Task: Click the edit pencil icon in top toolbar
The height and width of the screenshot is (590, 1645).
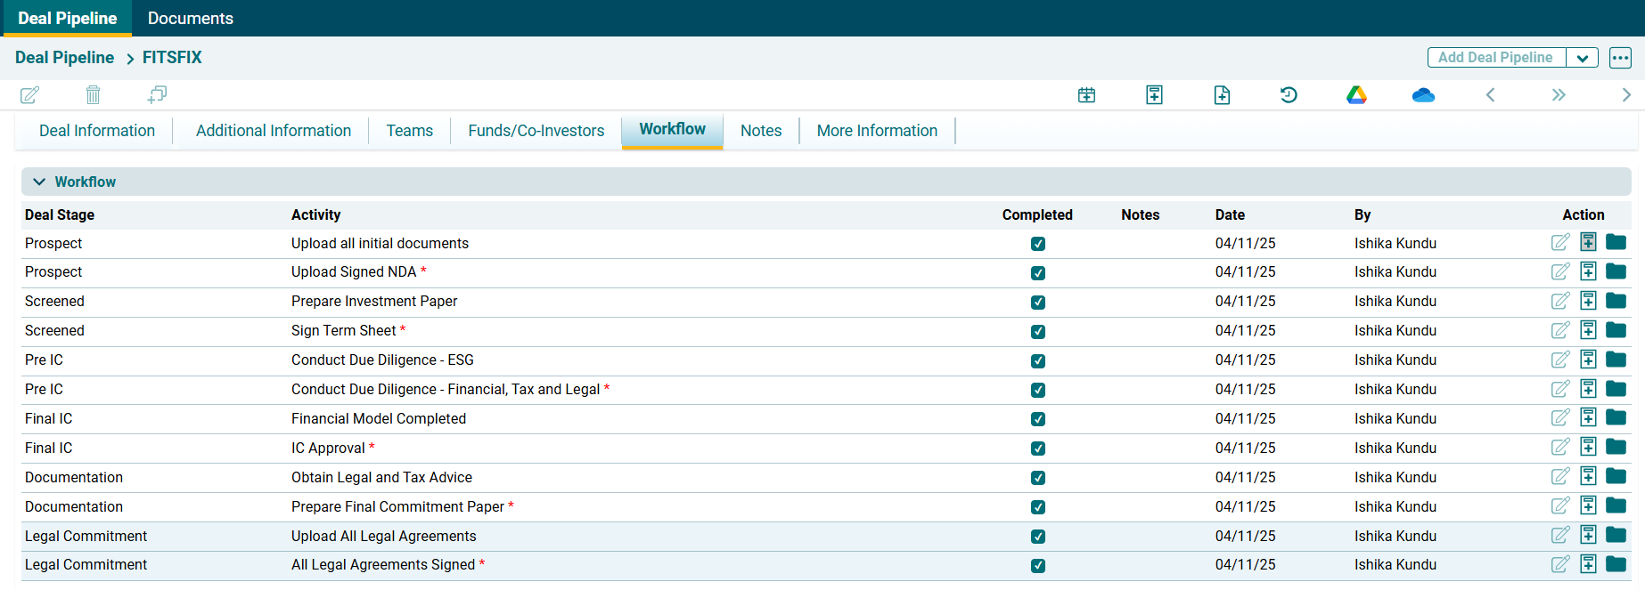Action: pyautogui.click(x=29, y=95)
